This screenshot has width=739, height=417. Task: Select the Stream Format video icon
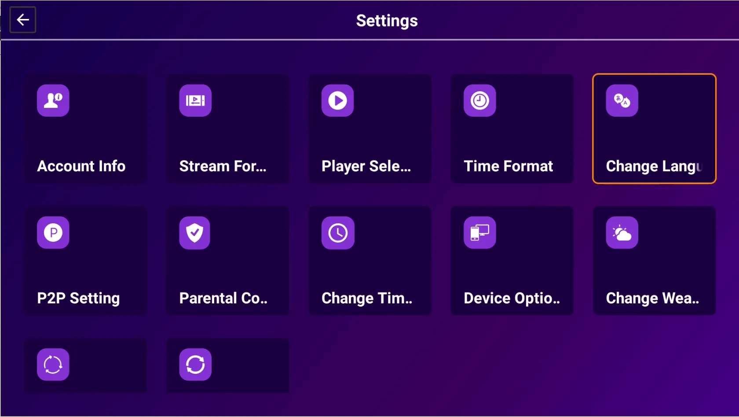coord(195,100)
